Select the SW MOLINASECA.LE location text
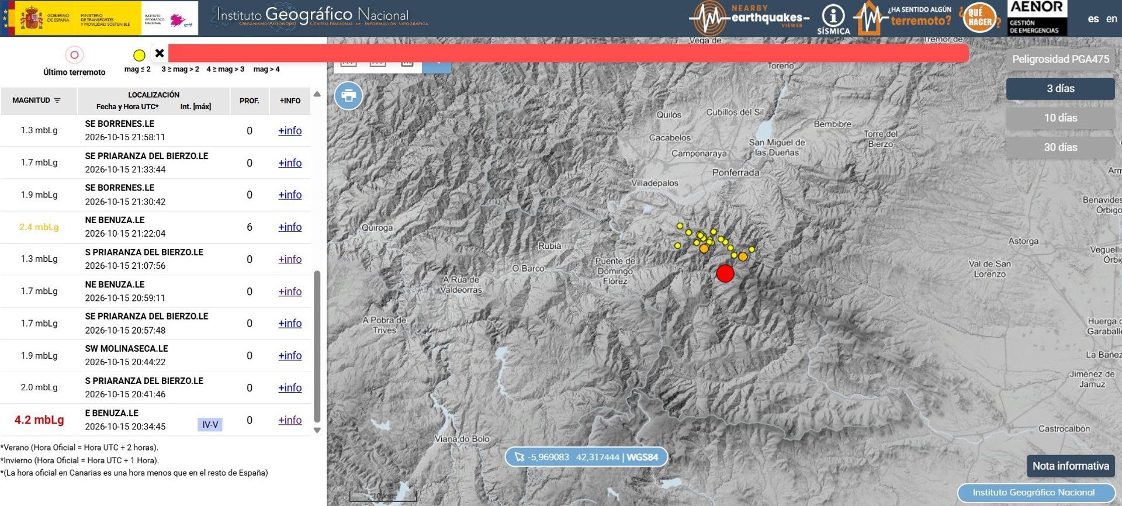The height and width of the screenshot is (506, 1122). (x=126, y=348)
